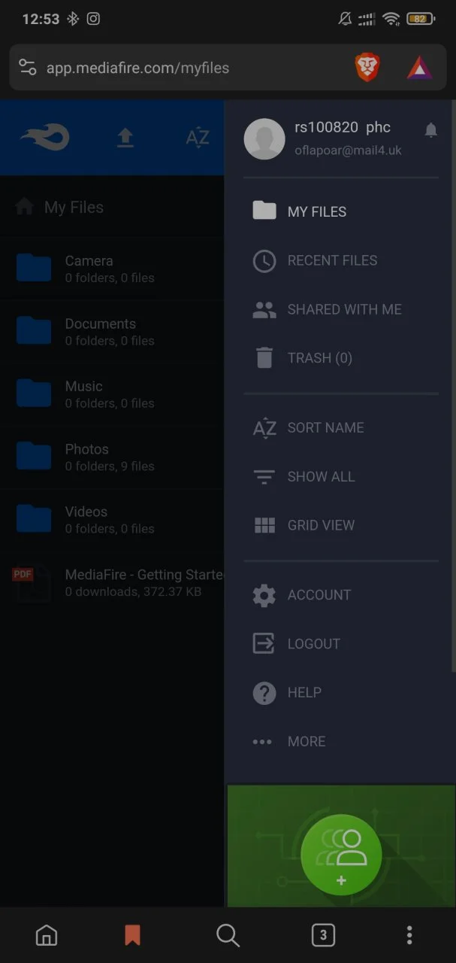Open site settings icon in address bar
Screen dimensions: 456x963
click(27, 68)
